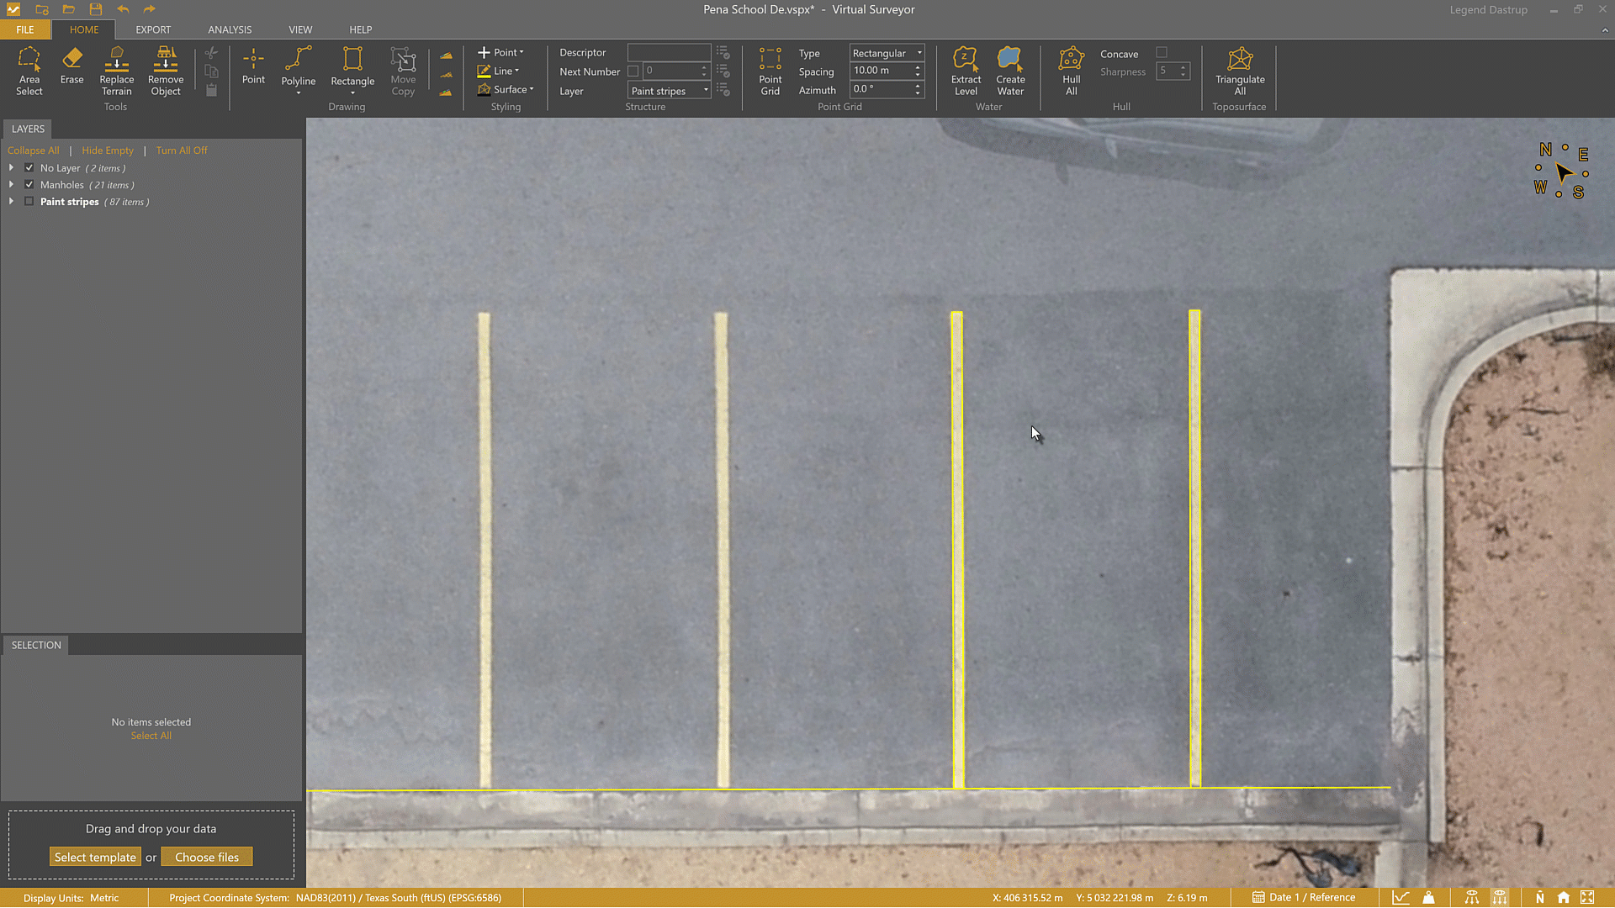This screenshot has height=908, width=1615.
Task: Select the Remove Object tool
Action: click(x=165, y=71)
